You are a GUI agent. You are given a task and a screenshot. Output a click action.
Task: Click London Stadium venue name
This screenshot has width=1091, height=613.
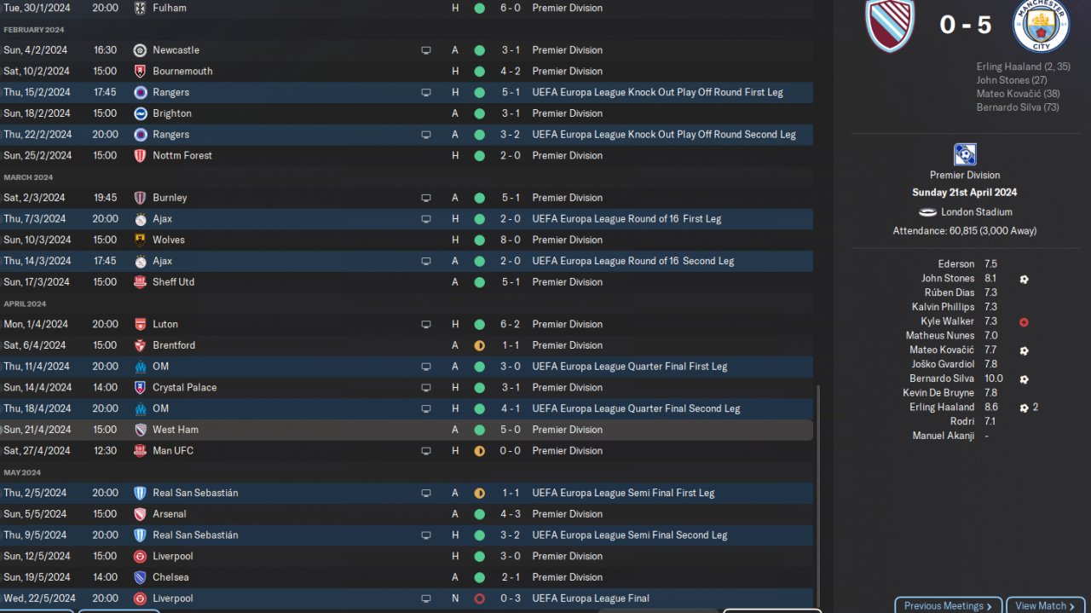pyautogui.click(x=977, y=212)
